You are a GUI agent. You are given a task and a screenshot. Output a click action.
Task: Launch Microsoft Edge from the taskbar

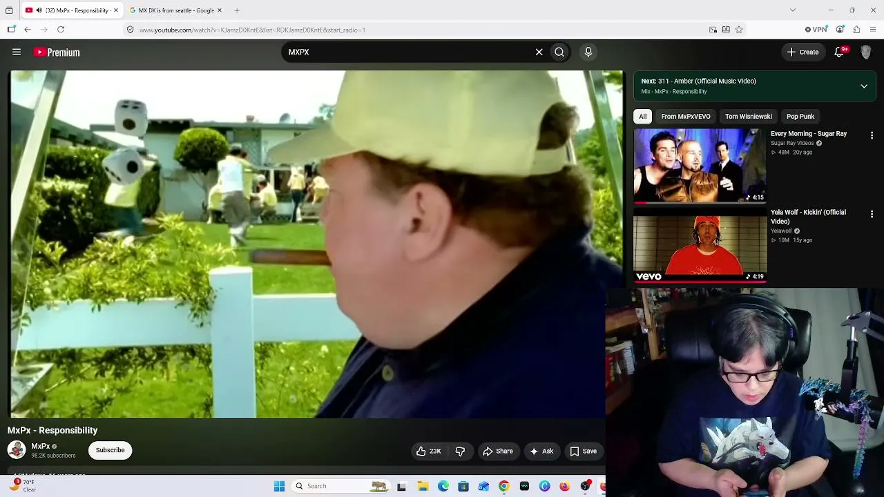click(443, 487)
